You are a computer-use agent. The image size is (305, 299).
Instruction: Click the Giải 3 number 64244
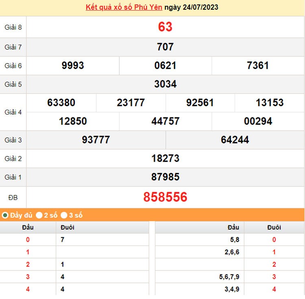pos(235,140)
